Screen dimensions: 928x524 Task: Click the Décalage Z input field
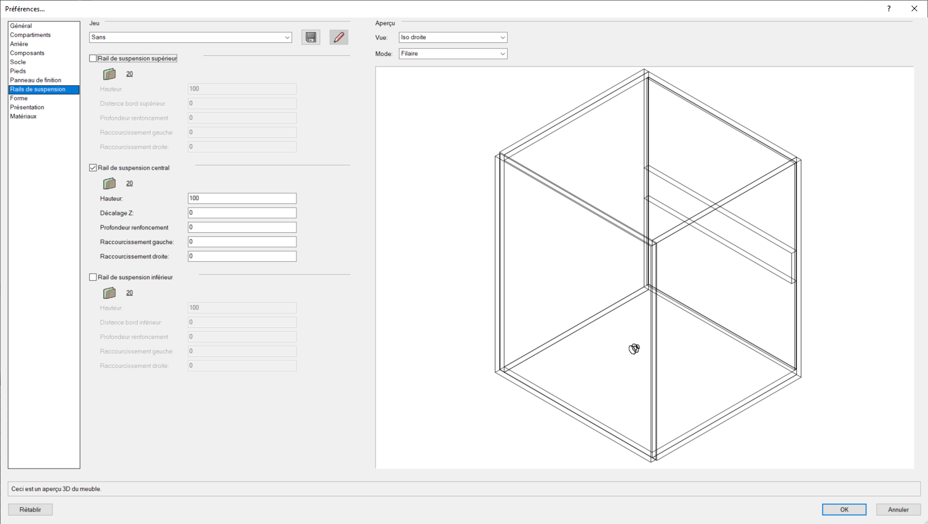pos(242,213)
